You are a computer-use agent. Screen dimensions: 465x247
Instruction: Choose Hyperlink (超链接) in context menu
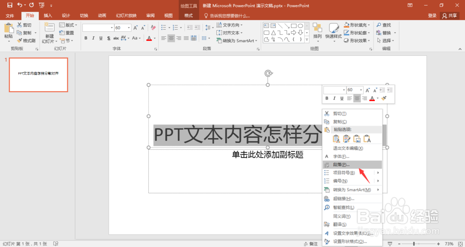352,199
